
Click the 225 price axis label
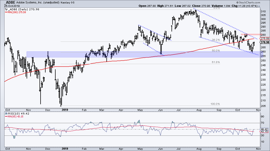pyautogui.click(x=263, y=85)
